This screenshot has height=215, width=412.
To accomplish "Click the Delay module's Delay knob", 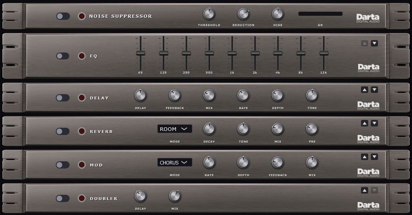I will tap(140, 95).
